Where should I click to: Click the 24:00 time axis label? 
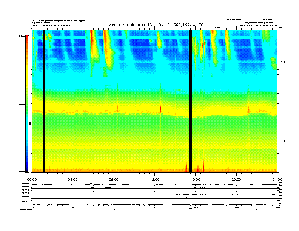pyautogui.click(x=277, y=180)
